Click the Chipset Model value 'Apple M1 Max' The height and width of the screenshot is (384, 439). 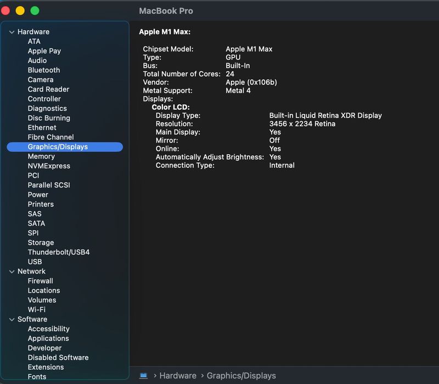coord(249,49)
